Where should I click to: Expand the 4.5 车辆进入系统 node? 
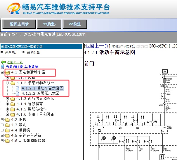(x=2, y=135)
